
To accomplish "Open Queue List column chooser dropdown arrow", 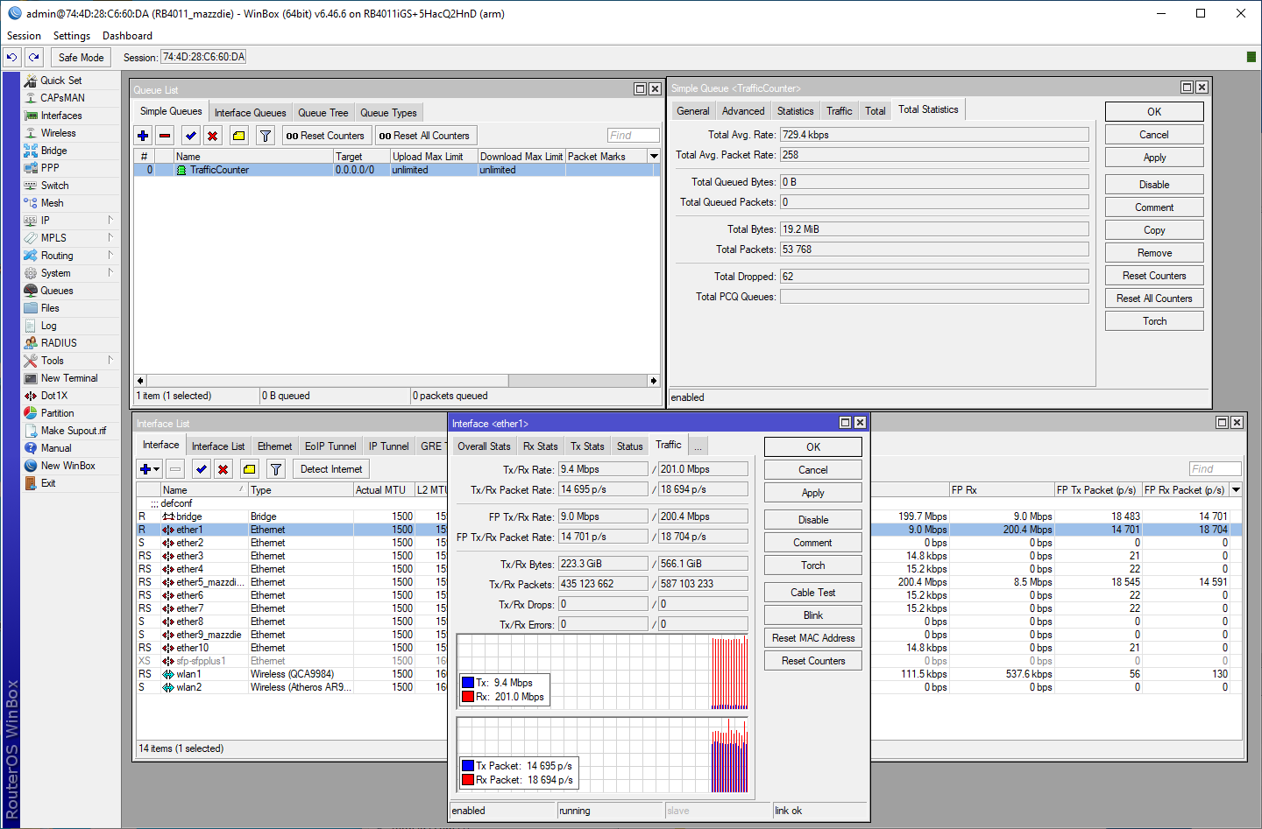I will click(654, 156).
